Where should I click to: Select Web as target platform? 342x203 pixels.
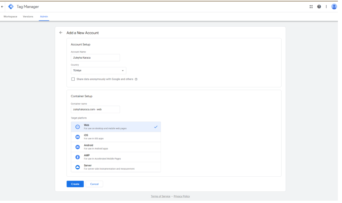pos(116,127)
